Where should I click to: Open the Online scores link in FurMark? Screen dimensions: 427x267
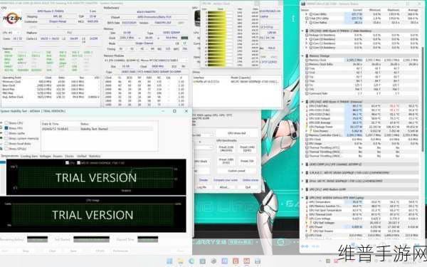[x=251, y=180]
